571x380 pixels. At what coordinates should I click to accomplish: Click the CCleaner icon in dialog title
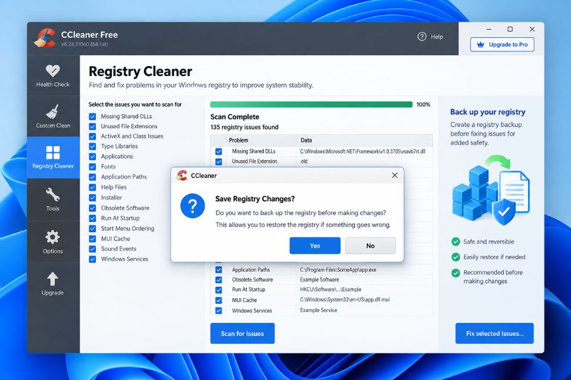click(182, 175)
